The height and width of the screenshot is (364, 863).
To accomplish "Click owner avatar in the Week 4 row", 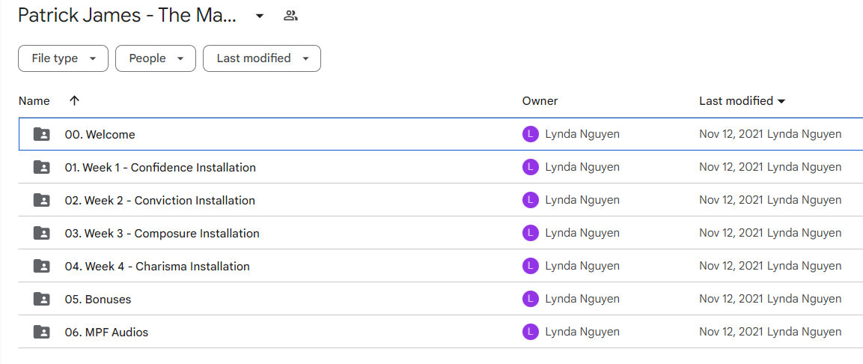I will (x=530, y=266).
